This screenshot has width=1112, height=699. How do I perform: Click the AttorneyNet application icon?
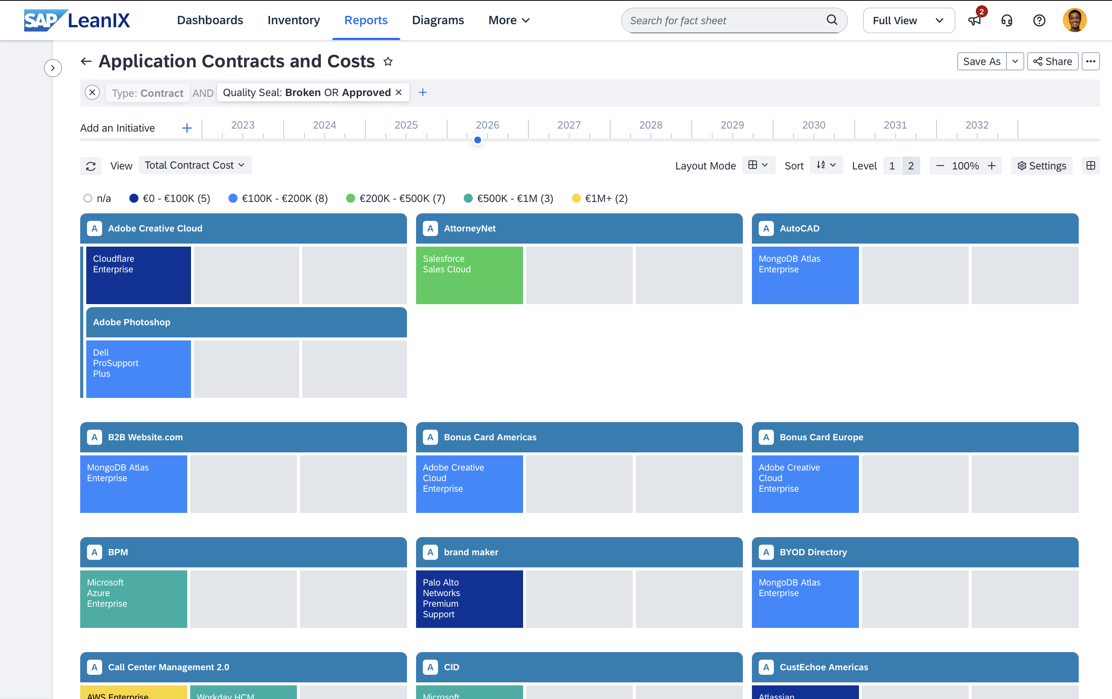(x=430, y=228)
